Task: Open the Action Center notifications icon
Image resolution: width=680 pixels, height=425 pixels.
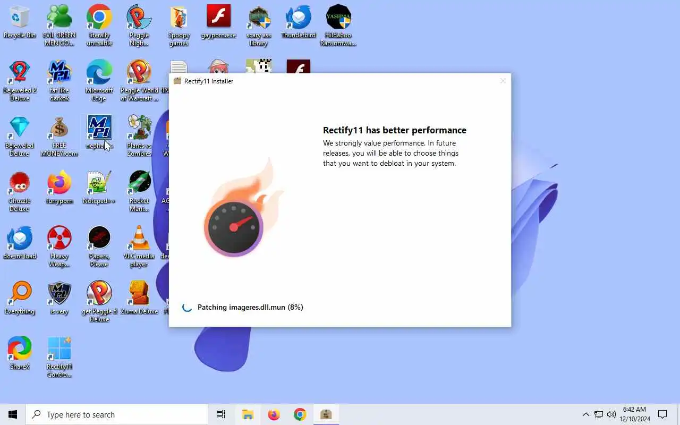Action: click(662, 414)
